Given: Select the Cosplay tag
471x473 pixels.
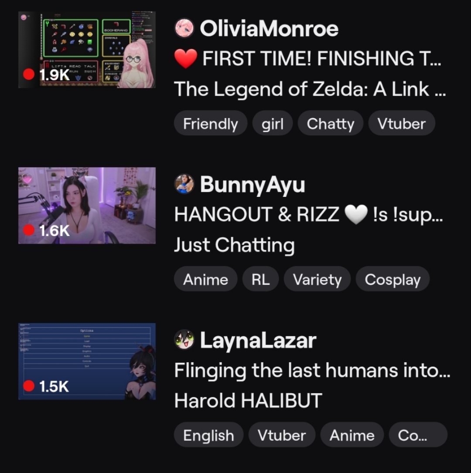Looking at the screenshot, I should [x=392, y=279].
